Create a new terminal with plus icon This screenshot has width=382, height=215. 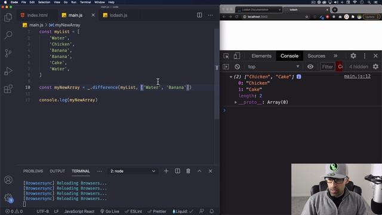[x=166, y=171]
